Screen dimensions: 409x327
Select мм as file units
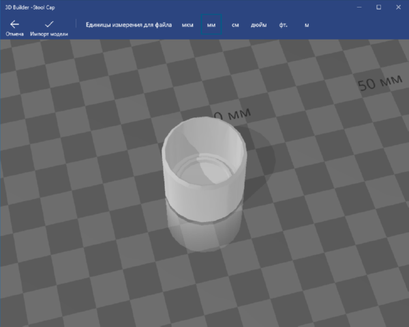(x=211, y=25)
